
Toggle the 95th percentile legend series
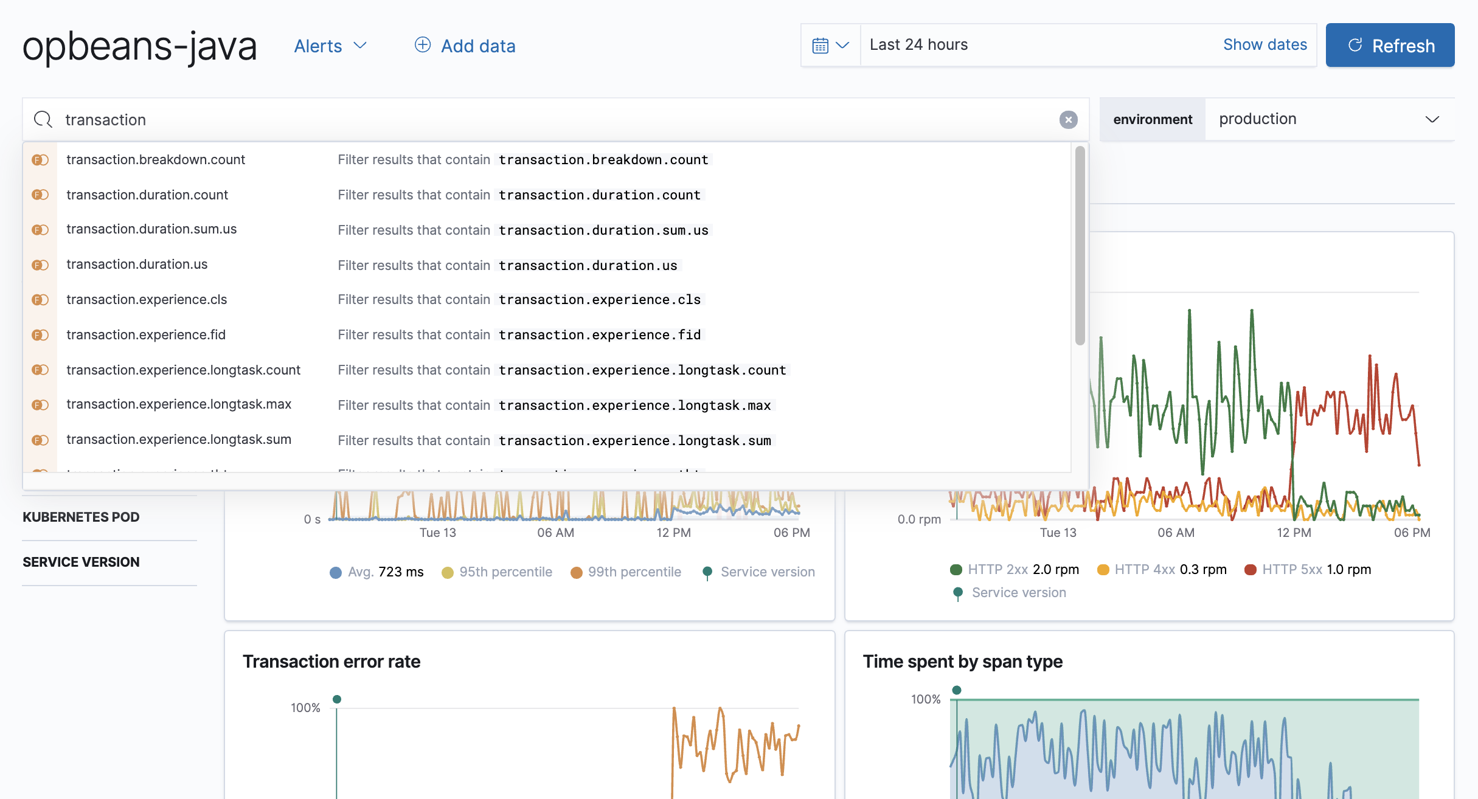pyautogui.click(x=505, y=572)
